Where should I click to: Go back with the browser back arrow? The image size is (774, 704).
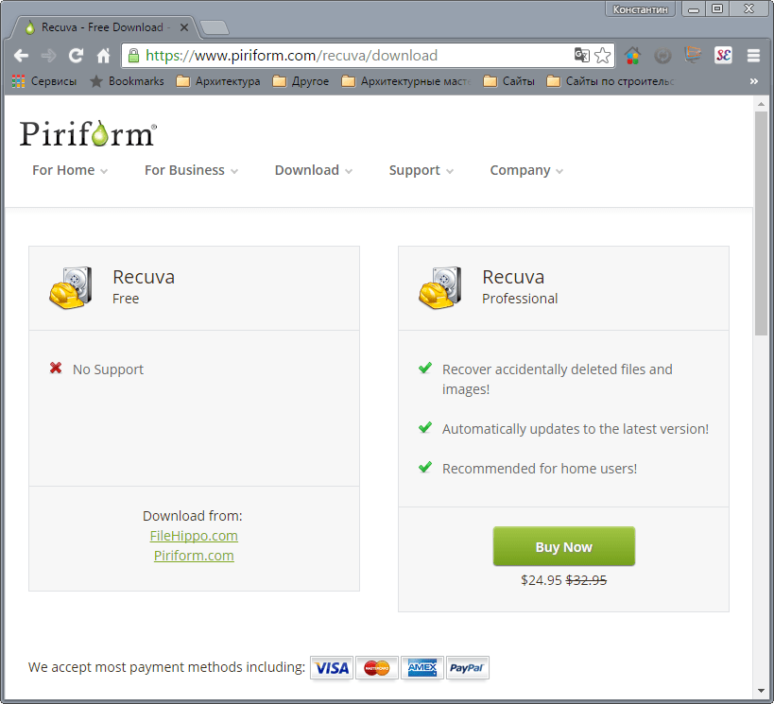point(21,56)
